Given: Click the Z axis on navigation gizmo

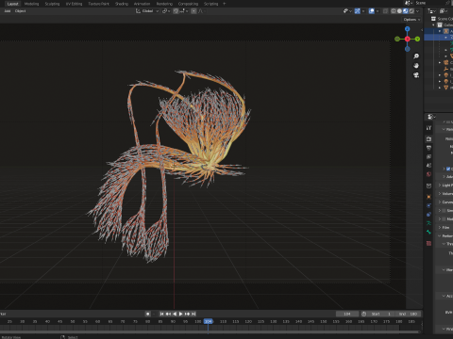Looking at the screenshot, I should click(x=408, y=29).
